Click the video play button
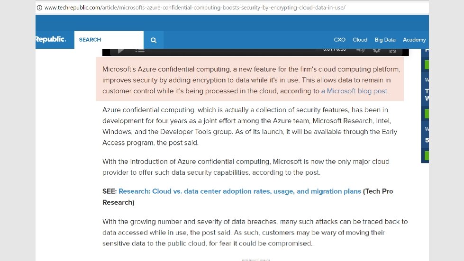464x261 pixels. click(121, 51)
